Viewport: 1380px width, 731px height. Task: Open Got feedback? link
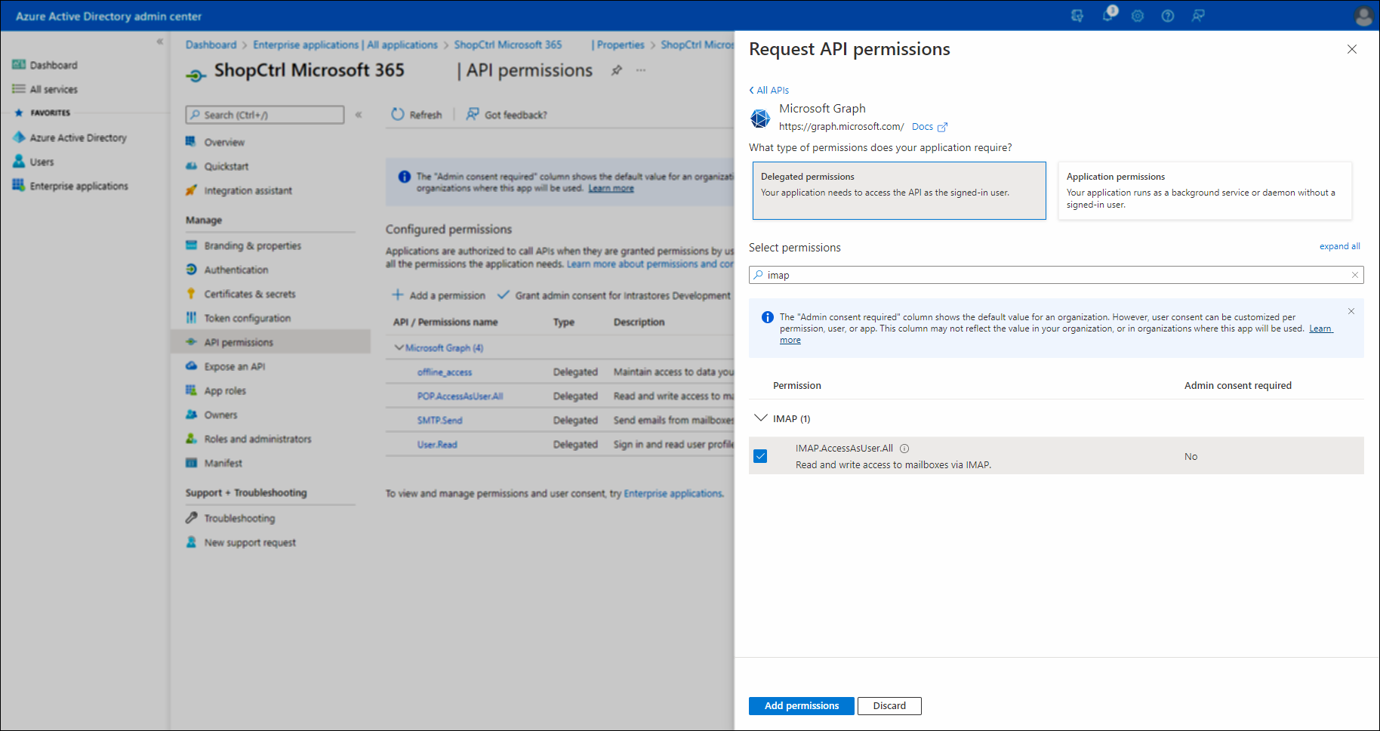507,115
